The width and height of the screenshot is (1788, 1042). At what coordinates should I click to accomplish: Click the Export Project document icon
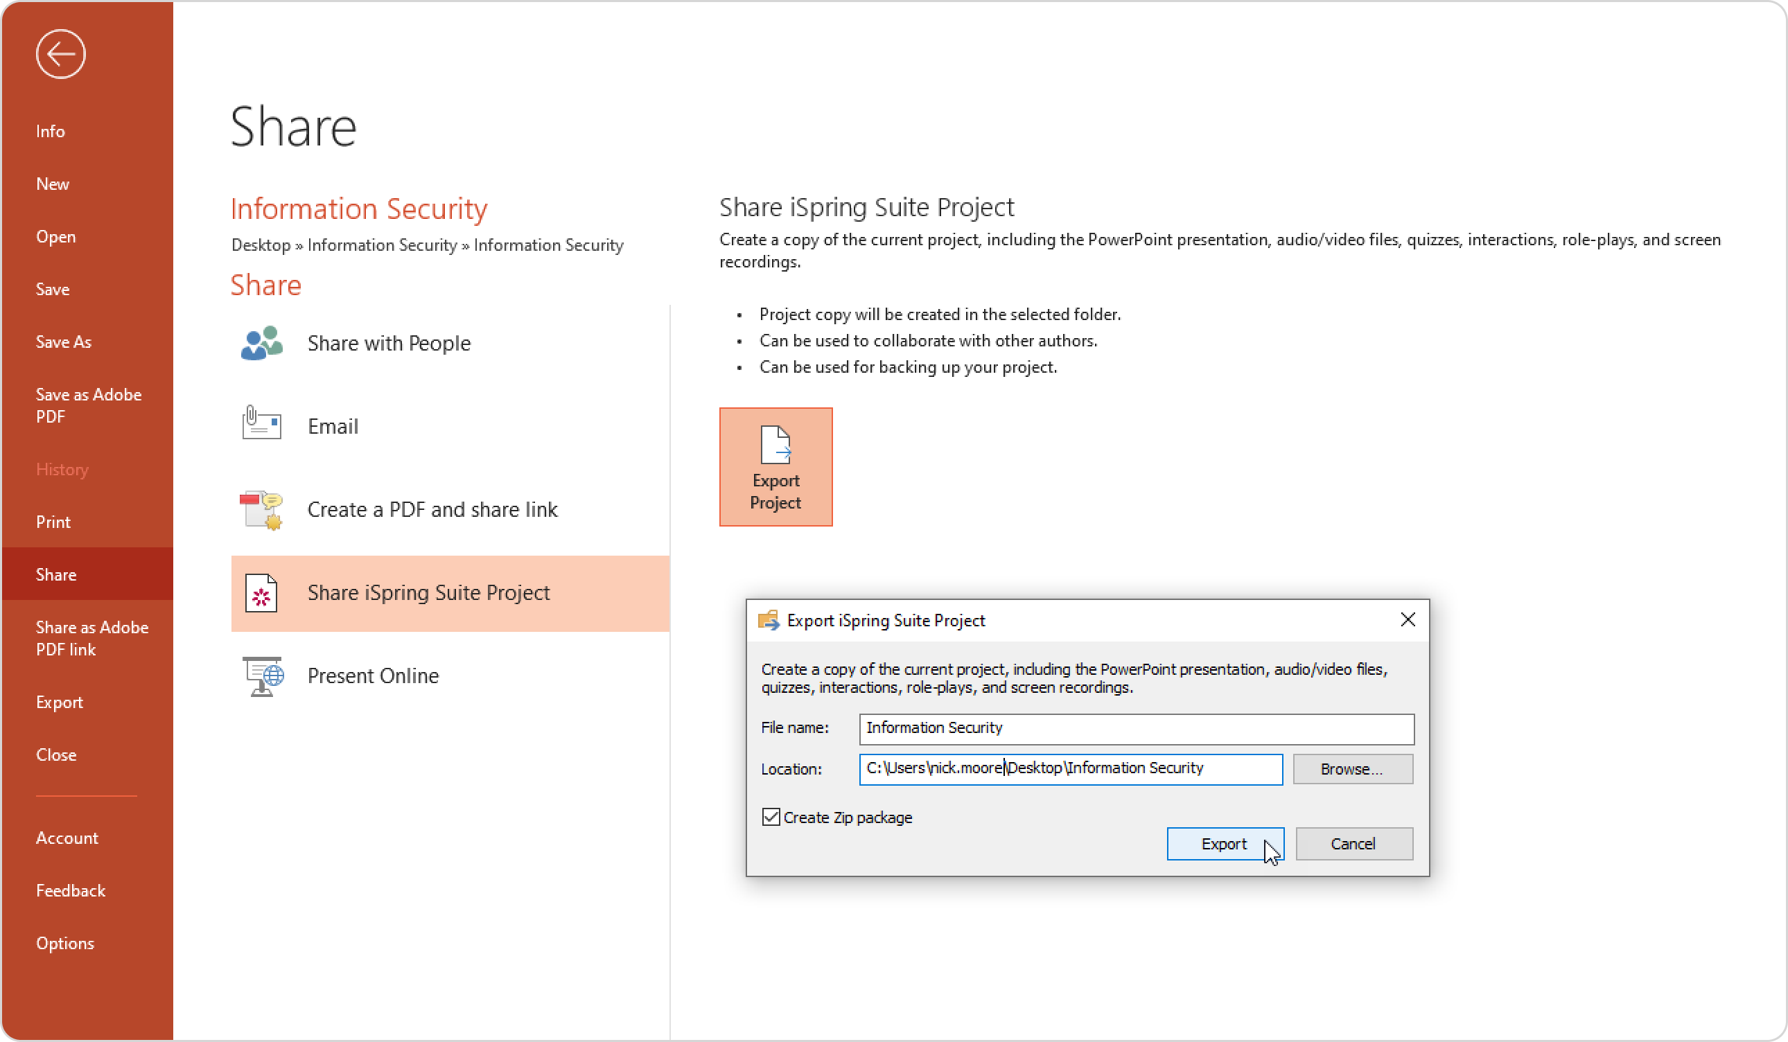[775, 444]
